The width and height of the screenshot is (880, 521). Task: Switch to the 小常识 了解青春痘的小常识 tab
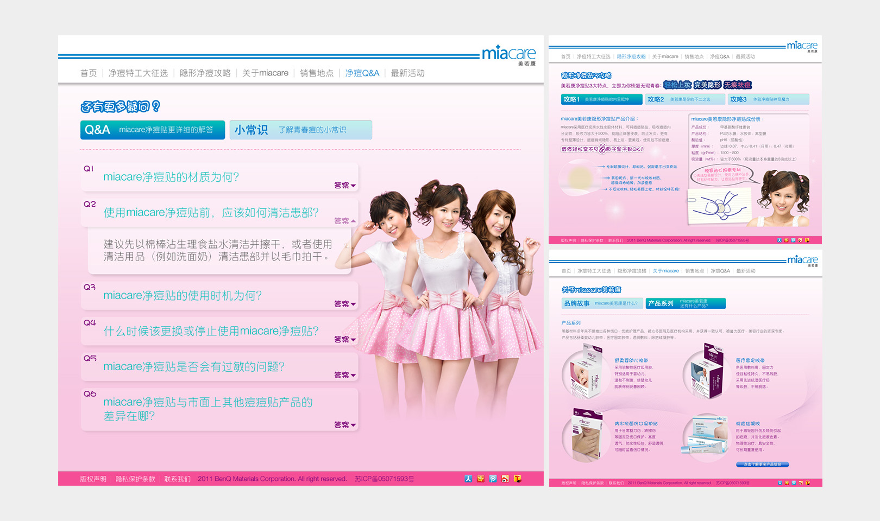click(301, 130)
